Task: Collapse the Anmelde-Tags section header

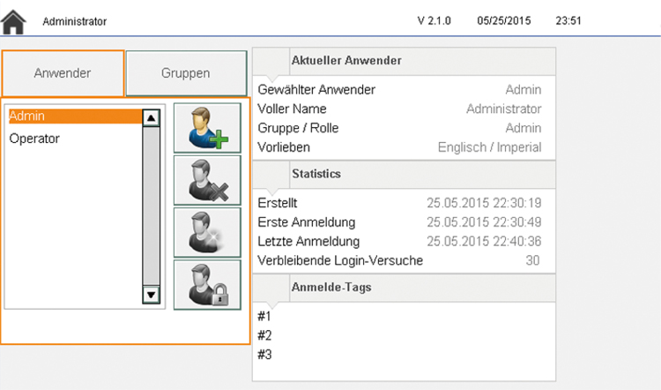Action: (x=404, y=288)
